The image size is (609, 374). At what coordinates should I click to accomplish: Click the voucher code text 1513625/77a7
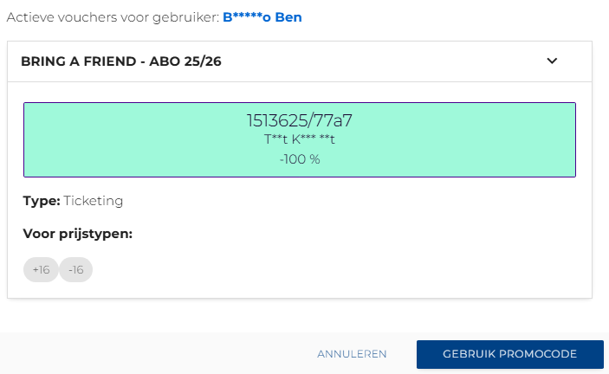(300, 120)
